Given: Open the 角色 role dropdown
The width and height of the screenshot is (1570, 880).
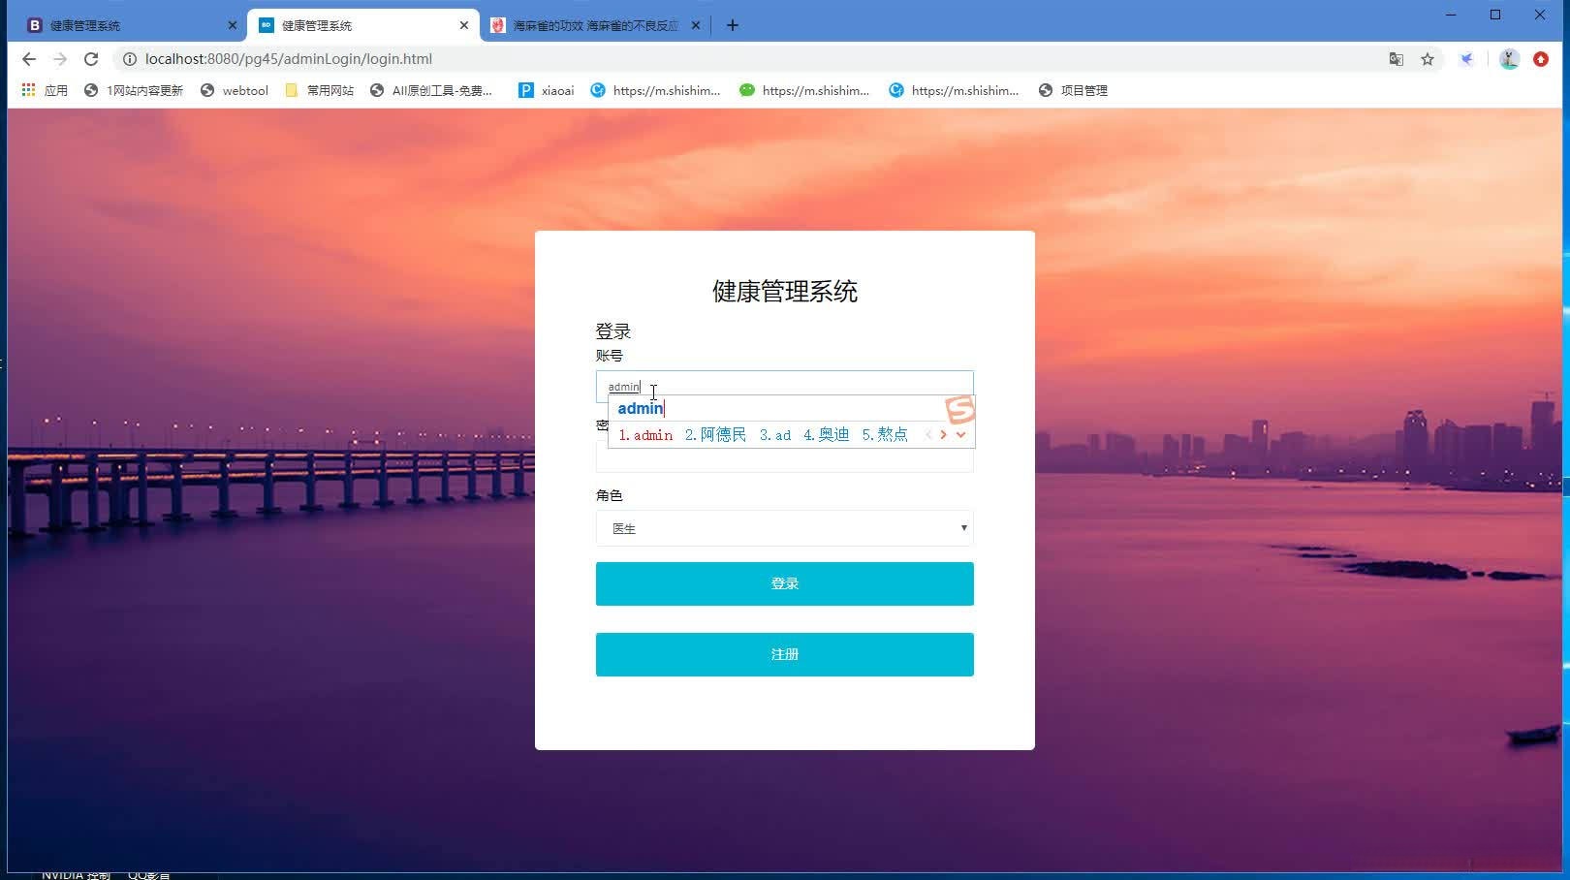Looking at the screenshot, I should pyautogui.click(x=784, y=528).
